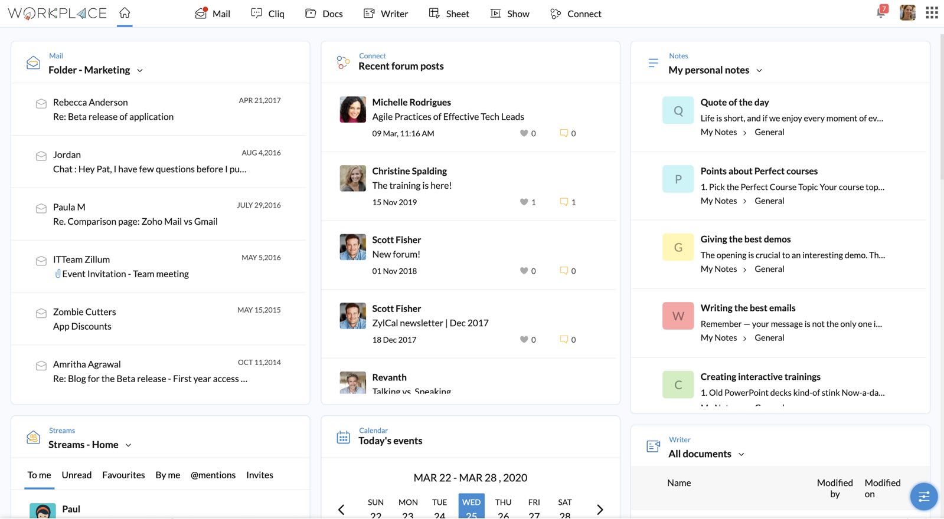Open Agile Practices of Effective Tech Leads post
Image resolution: width=944 pixels, height=519 pixels.
447,117
